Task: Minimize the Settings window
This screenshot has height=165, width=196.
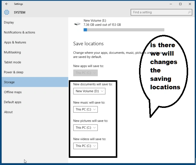Action: 171,4
